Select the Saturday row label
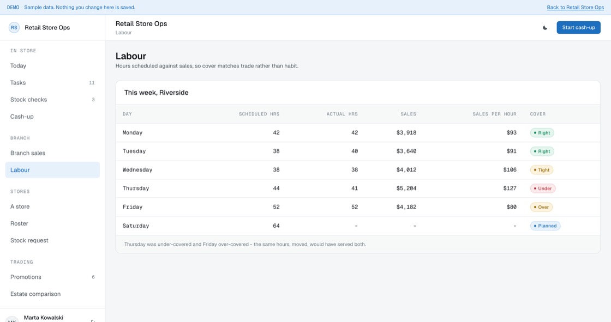Image resolution: width=611 pixels, height=322 pixels. (136, 226)
